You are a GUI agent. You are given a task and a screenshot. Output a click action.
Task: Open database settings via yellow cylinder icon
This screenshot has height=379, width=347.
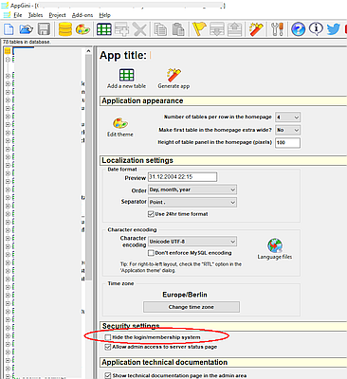click(65, 29)
